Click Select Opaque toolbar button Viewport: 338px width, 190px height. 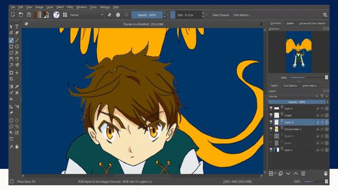221,15
